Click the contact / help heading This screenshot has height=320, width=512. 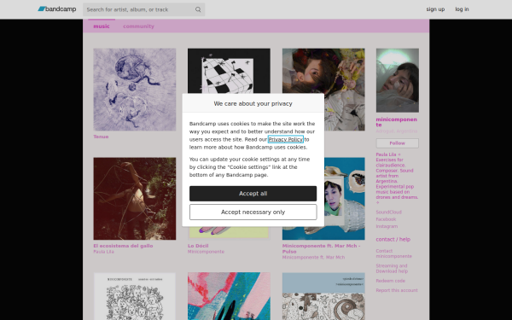pyautogui.click(x=393, y=239)
